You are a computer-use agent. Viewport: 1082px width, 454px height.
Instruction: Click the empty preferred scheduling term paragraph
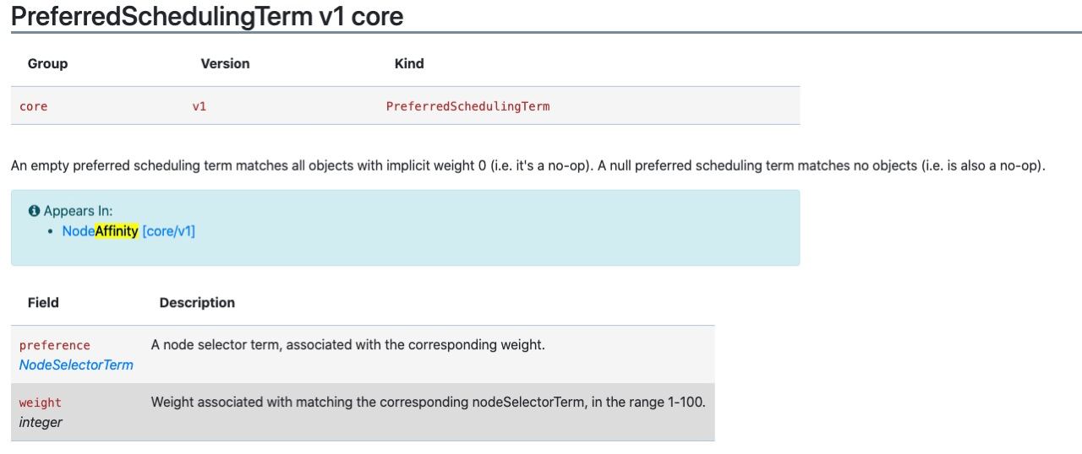(x=528, y=166)
